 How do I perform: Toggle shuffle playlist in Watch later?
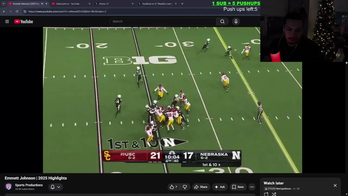(x=274, y=194)
